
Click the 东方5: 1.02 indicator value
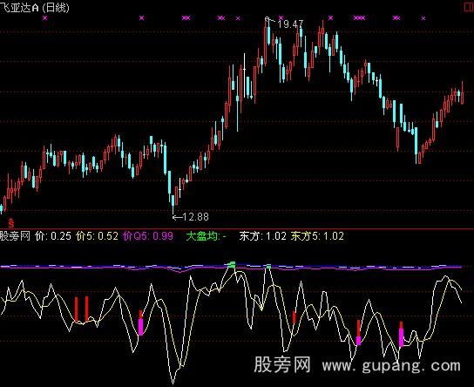pyautogui.click(x=317, y=236)
